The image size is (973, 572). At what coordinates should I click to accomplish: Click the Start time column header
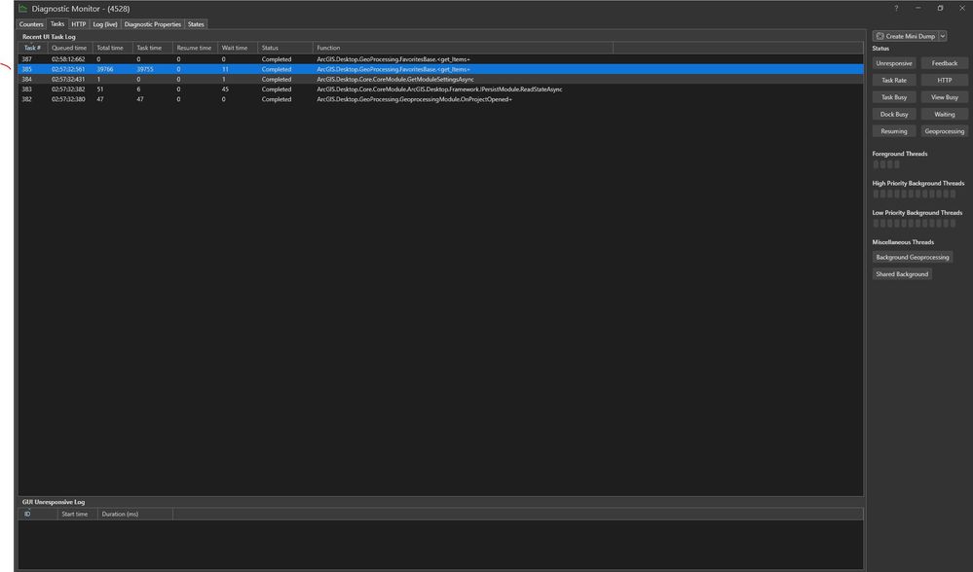point(77,514)
